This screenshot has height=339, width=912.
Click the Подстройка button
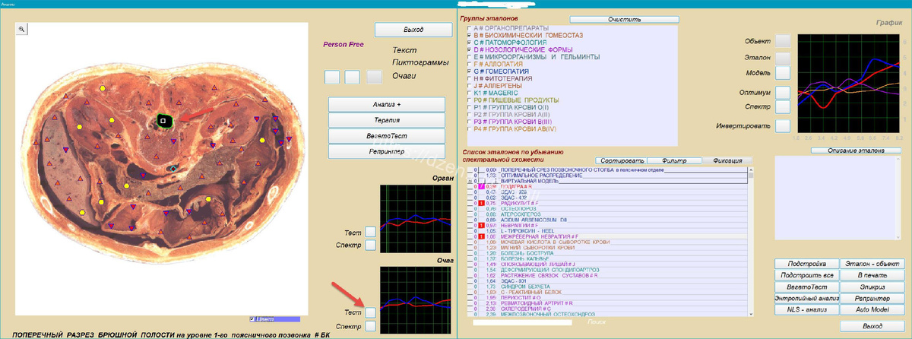click(807, 264)
